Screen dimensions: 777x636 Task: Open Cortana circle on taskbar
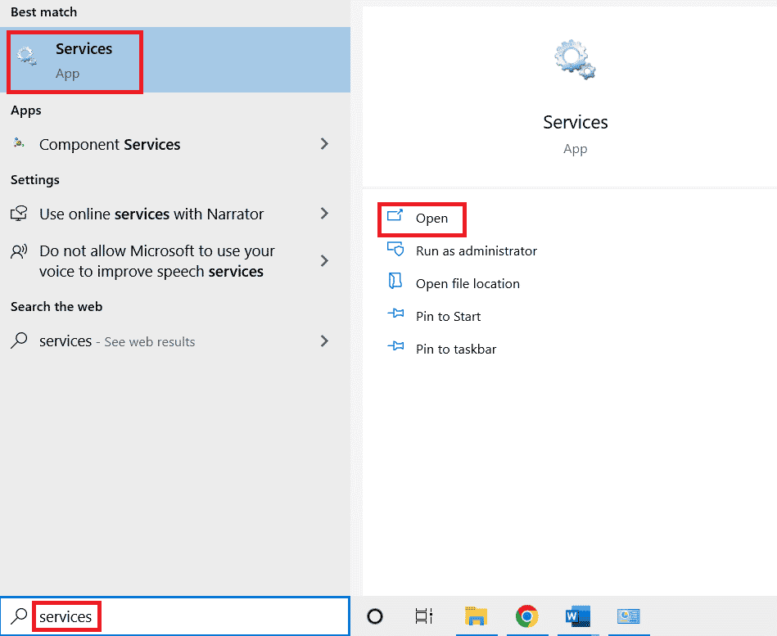tap(375, 616)
